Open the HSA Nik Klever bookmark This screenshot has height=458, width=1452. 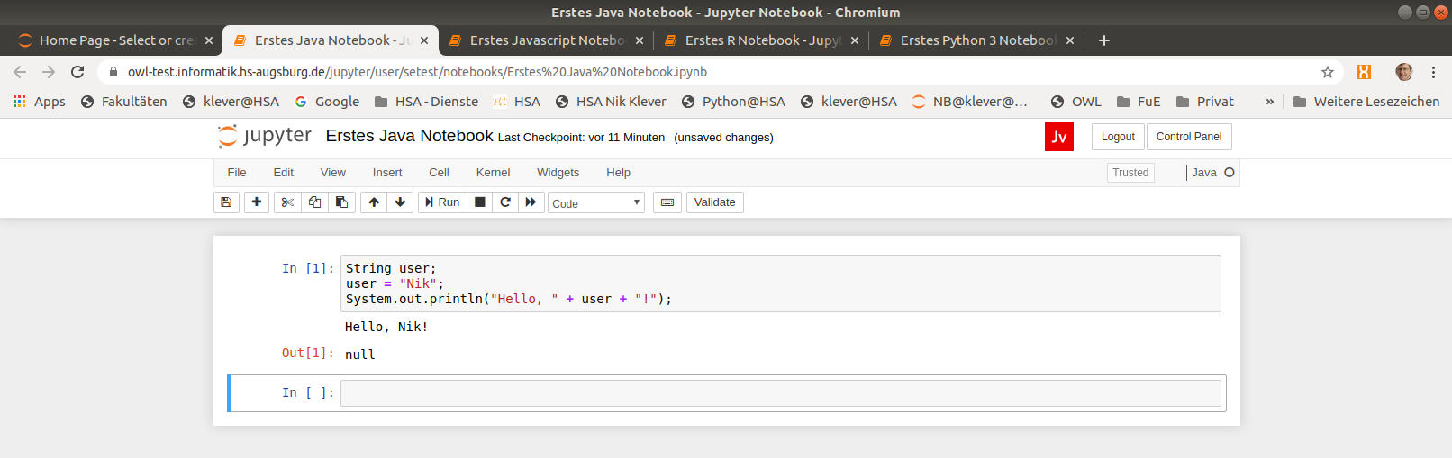coord(611,102)
